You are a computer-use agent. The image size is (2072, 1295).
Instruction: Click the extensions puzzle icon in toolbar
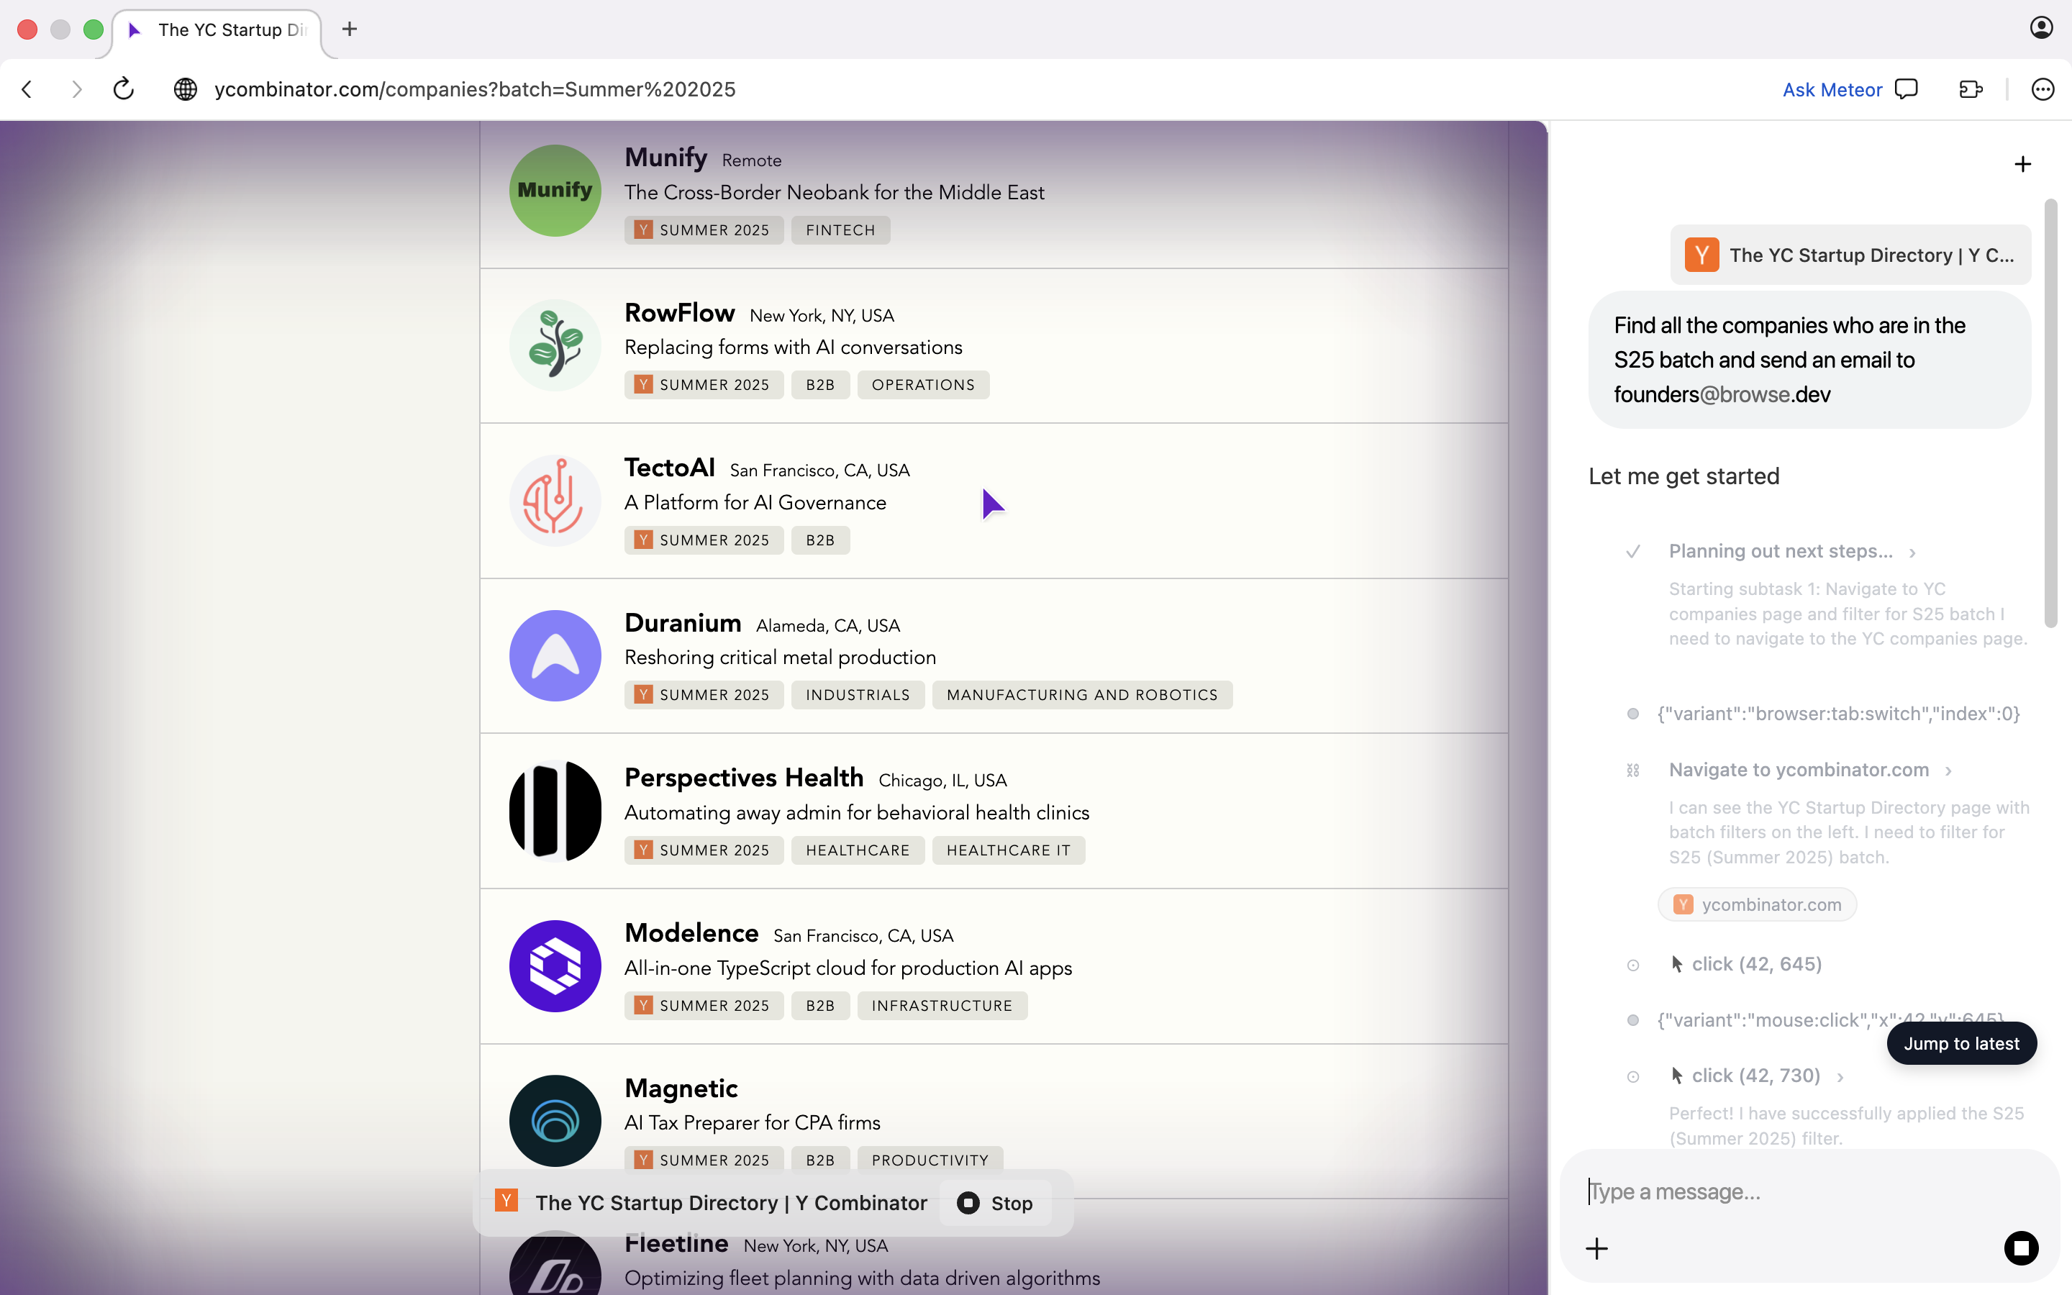pos(1970,89)
